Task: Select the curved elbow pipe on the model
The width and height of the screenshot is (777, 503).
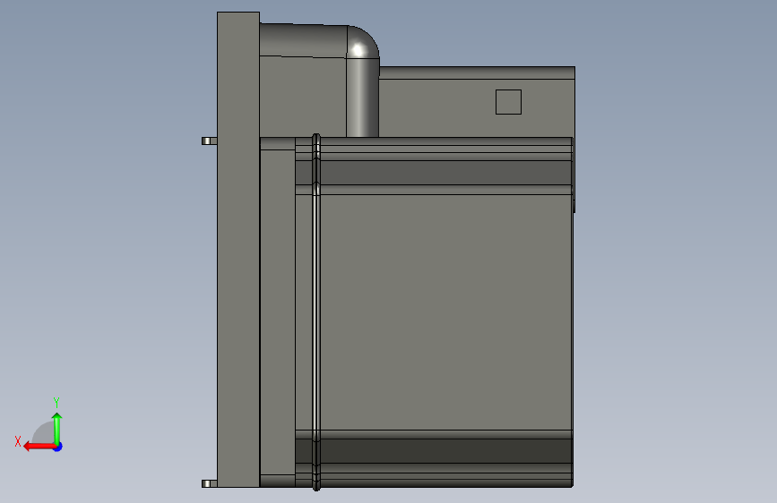Action: click(362, 80)
